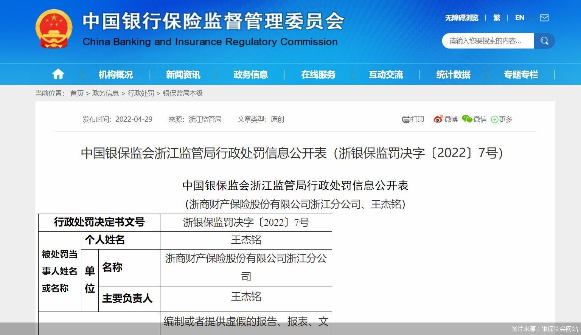This screenshot has height=335, width=581.
Task: Share via WeChat icon
Action: (x=467, y=119)
